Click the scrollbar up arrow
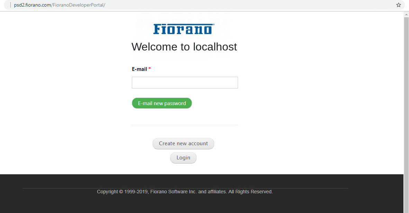The width and height of the screenshot is (409, 213). [406, 15]
